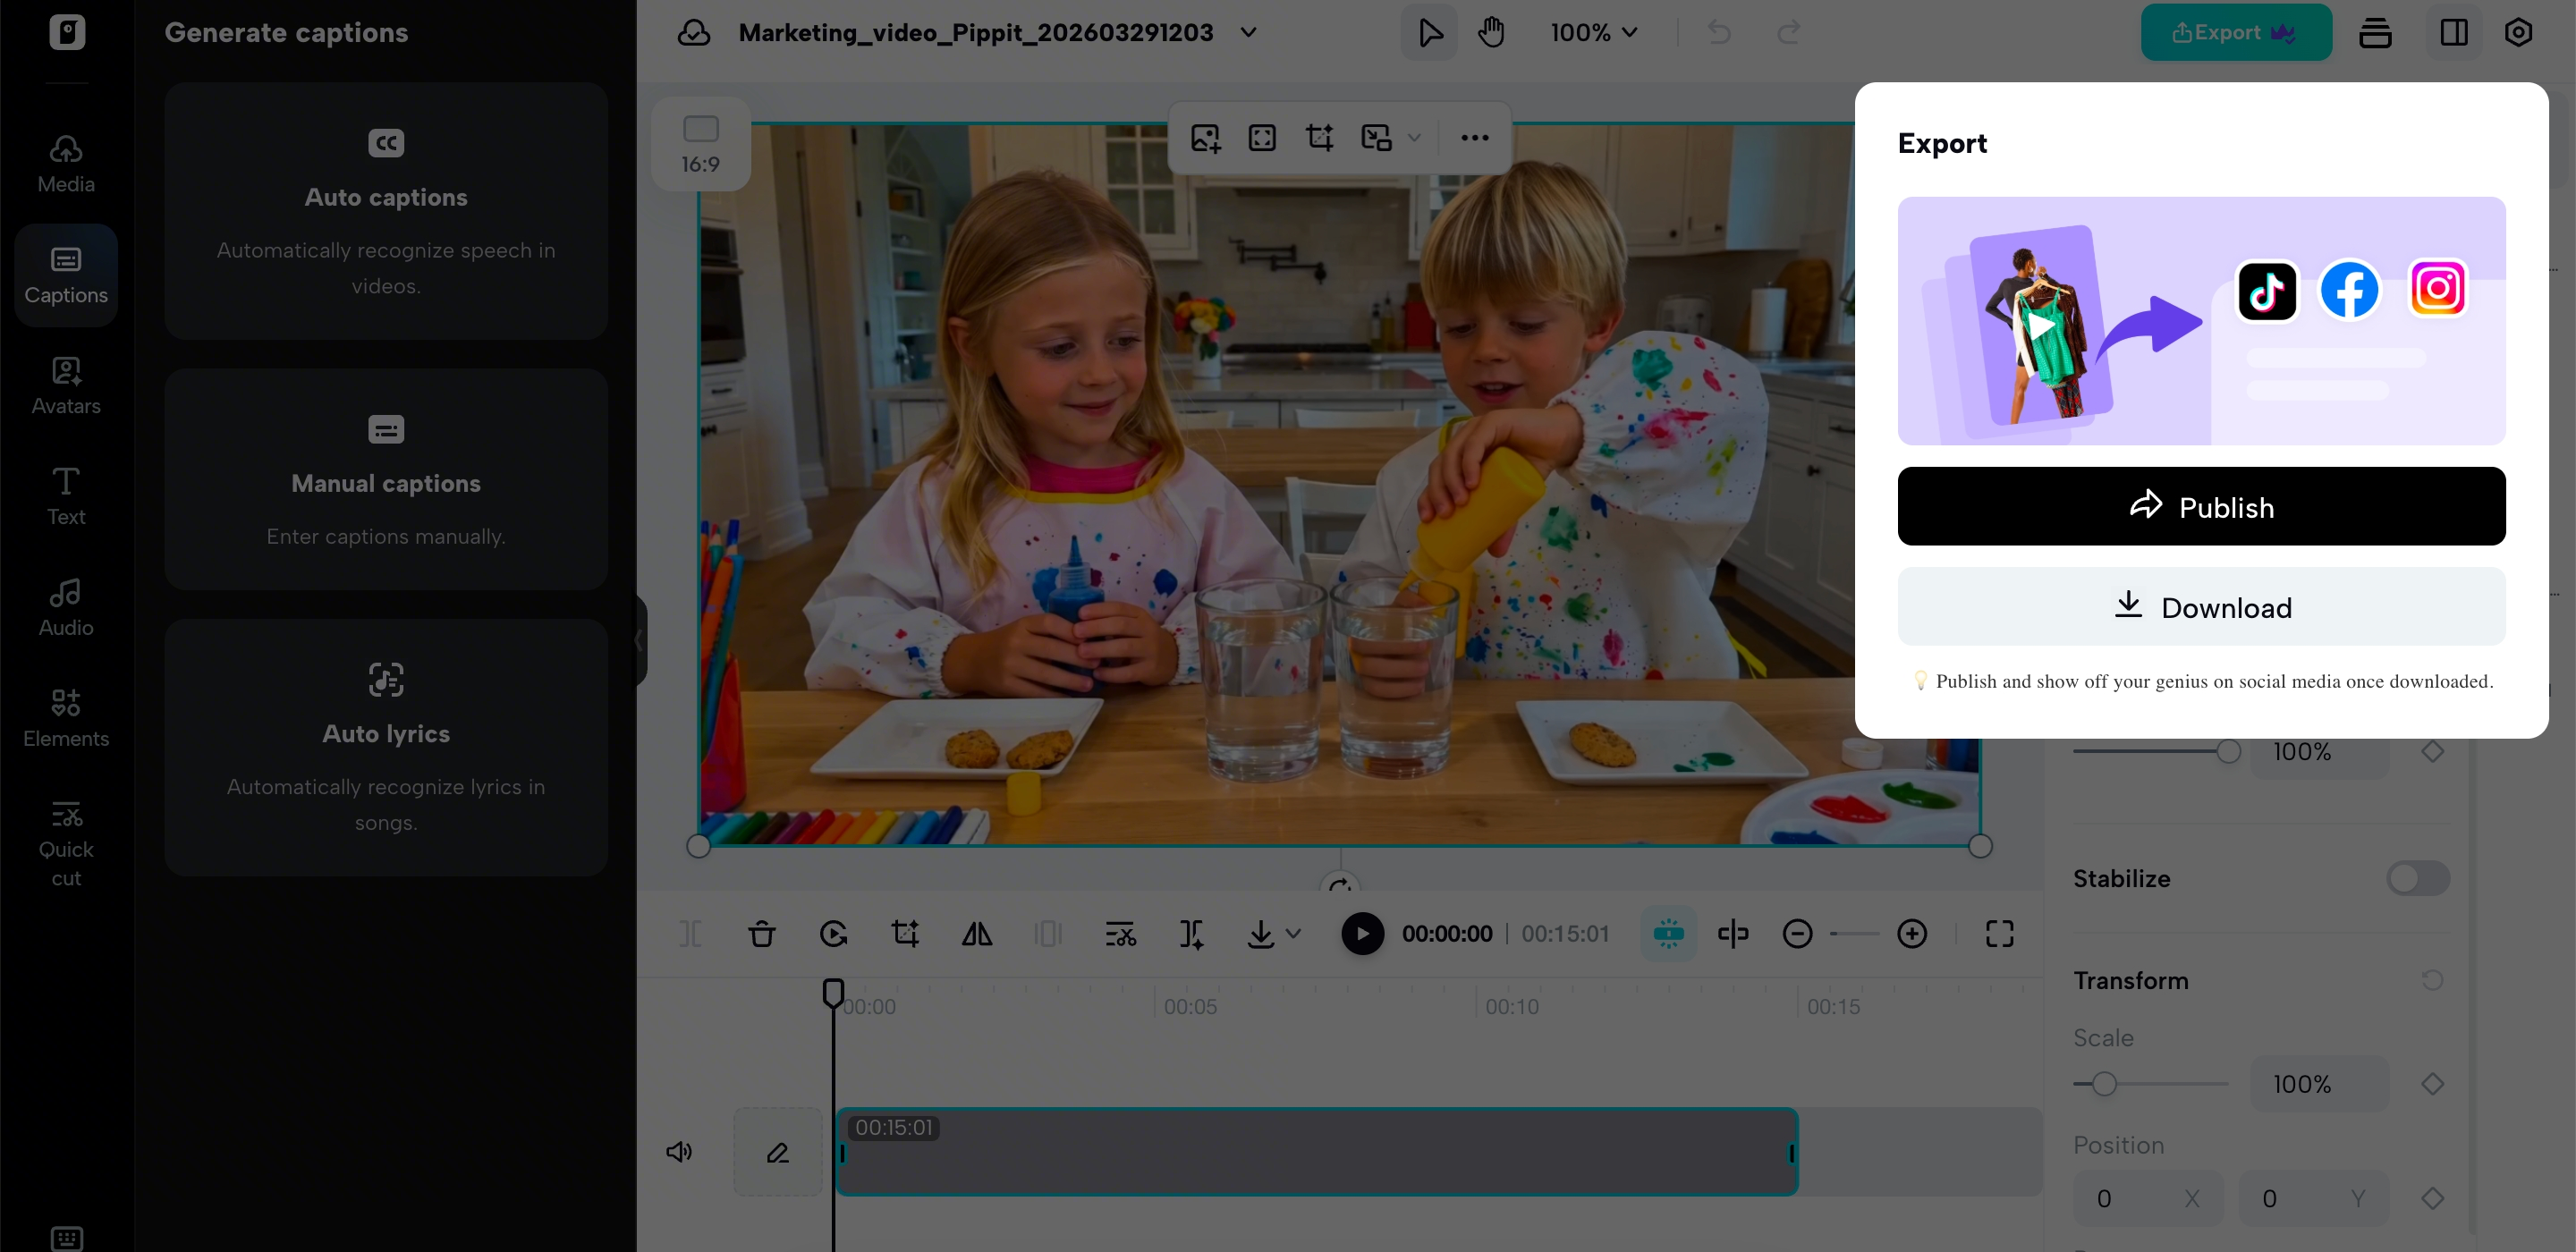2576x1252 pixels.
Task: Click the timeline zoom in plus icon
Action: [x=1911, y=934]
